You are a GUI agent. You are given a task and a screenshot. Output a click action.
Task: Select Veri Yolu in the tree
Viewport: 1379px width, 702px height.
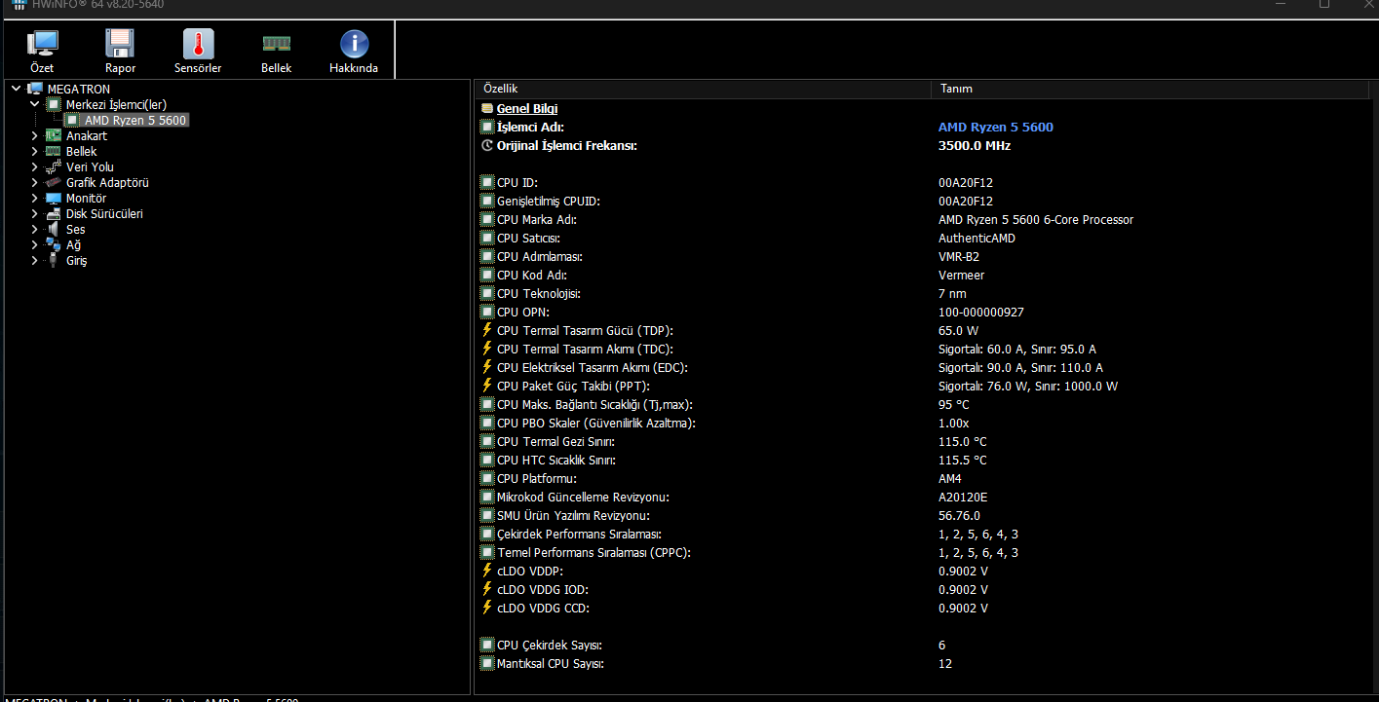90,166
